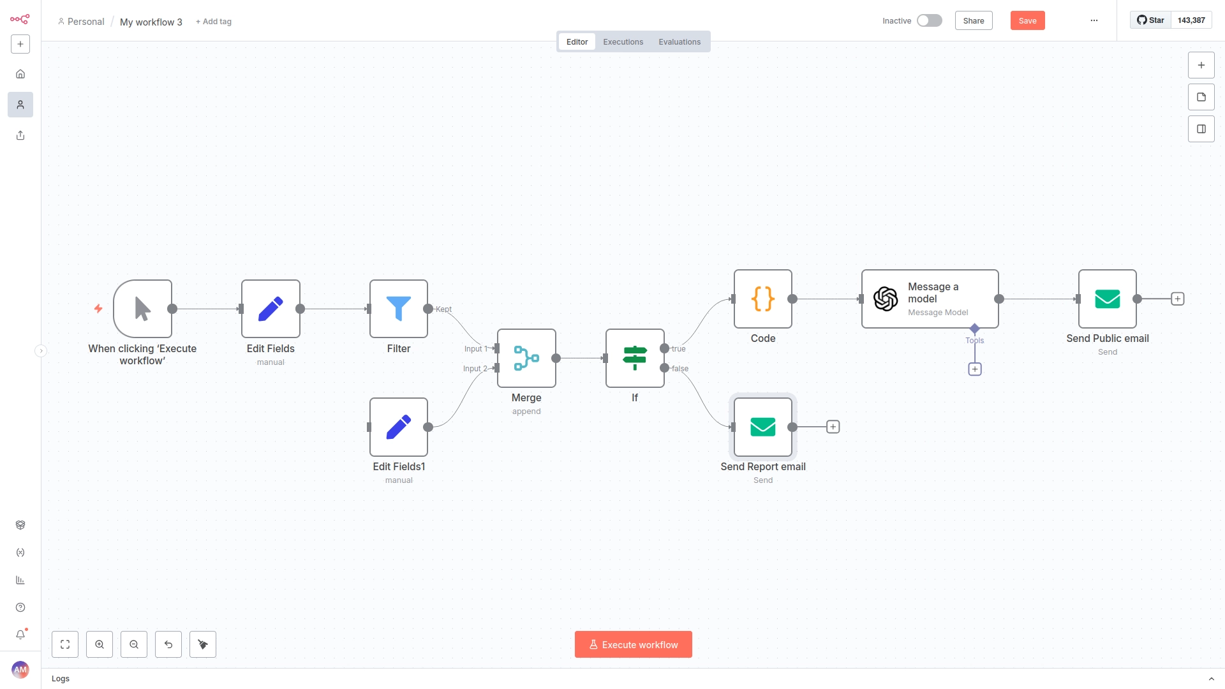Expand the collapsed left sidebar

(41, 351)
